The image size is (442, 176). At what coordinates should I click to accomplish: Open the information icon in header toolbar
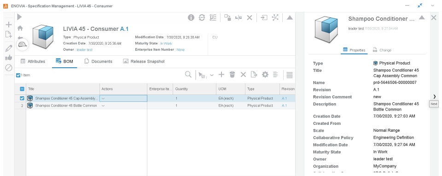click(x=191, y=18)
